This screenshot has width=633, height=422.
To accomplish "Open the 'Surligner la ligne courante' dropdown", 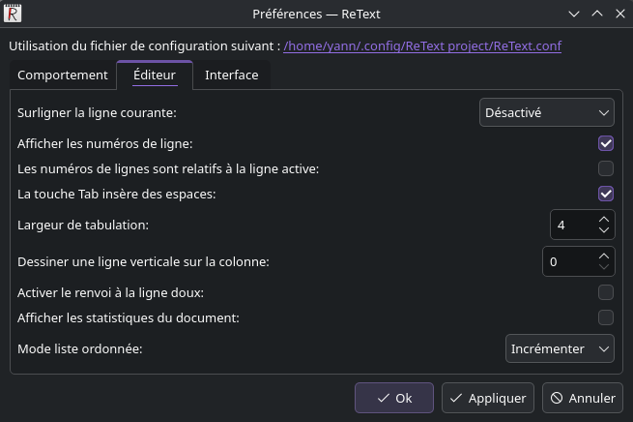I will click(x=547, y=112).
